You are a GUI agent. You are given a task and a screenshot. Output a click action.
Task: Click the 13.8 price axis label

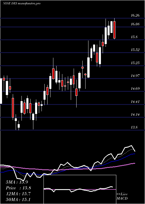coord(134,127)
